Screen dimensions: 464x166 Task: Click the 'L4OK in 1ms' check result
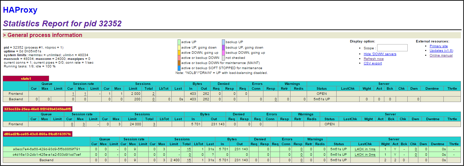[x=365, y=149]
